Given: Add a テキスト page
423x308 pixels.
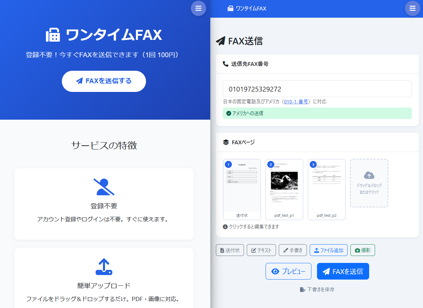Looking at the screenshot, I should tap(261, 250).
